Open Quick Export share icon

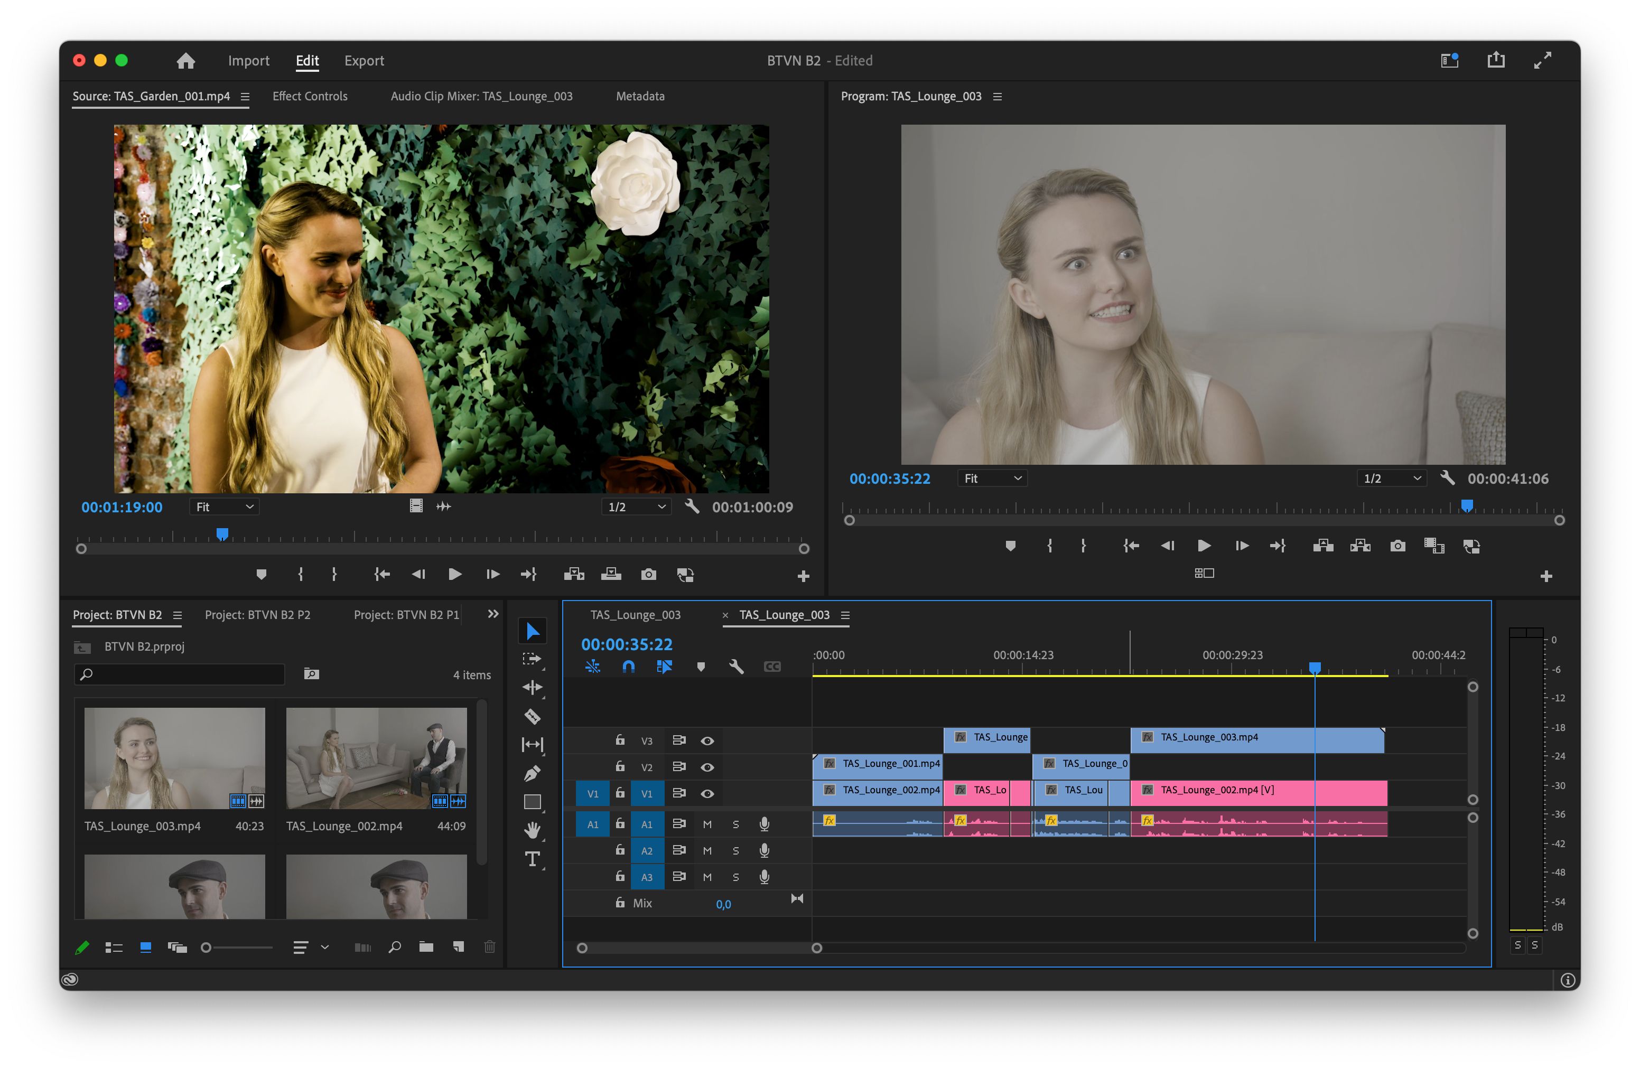(1496, 61)
